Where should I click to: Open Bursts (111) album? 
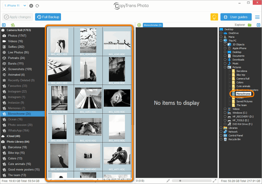pyautogui.click(x=16, y=64)
